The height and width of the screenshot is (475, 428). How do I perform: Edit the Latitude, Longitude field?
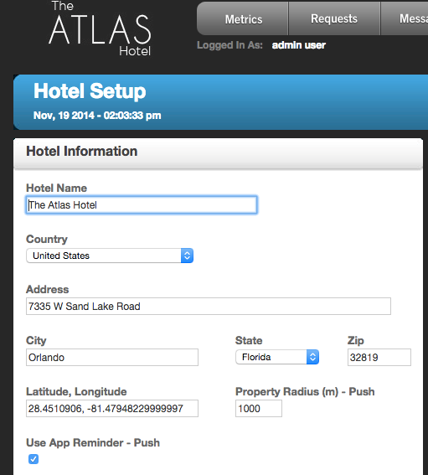(112, 408)
